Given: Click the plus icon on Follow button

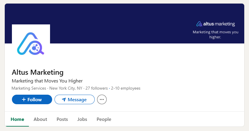Looking at the screenshot, I should pyautogui.click(x=24, y=99).
